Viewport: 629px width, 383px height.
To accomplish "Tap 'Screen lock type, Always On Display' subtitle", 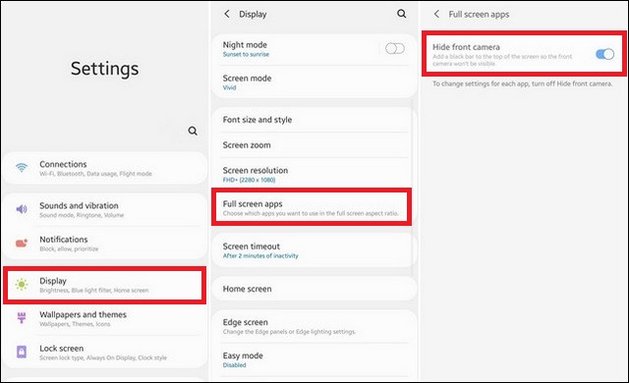I will coord(102,357).
